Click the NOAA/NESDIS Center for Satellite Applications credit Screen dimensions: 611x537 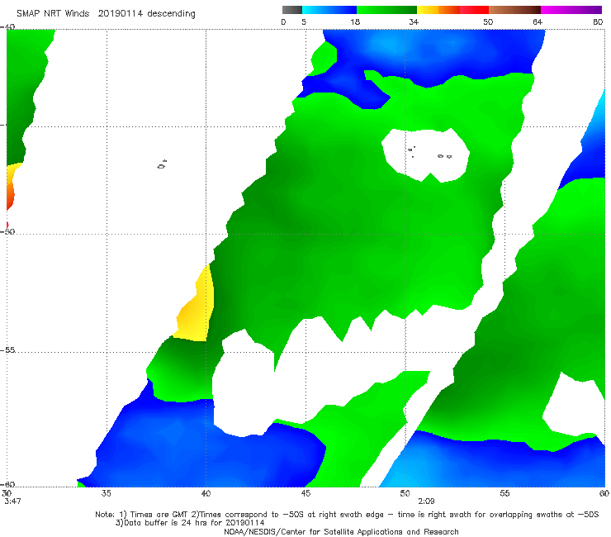click(x=341, y=531)
